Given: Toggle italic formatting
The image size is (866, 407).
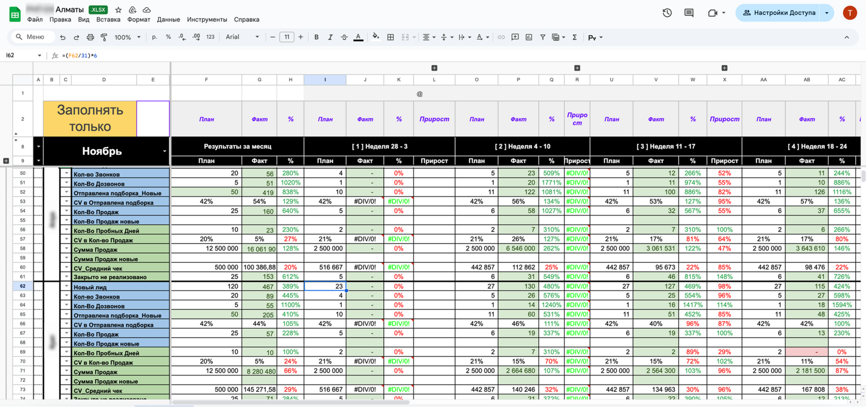Looking at the screenshot, I should tap(330, 37).
